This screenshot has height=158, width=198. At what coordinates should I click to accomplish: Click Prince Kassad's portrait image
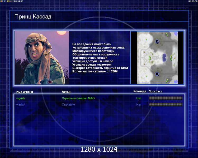tap(42, 58)
